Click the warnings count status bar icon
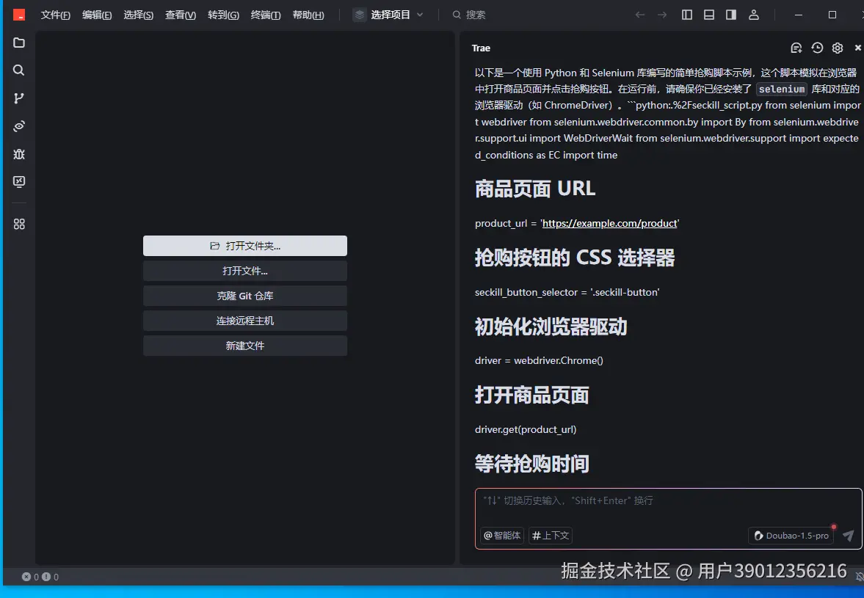The height and width of the screenshot is (598, 864). tap(50, 577)
